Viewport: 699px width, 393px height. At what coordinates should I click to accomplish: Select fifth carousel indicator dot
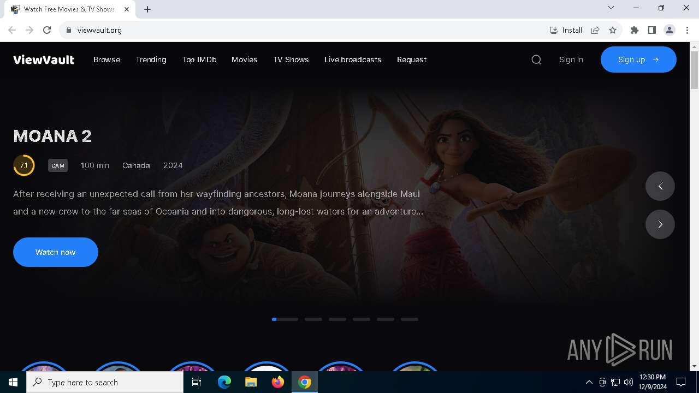click(x=386, y=319)
